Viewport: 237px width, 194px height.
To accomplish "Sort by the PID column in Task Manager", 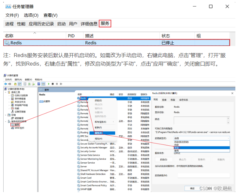I will click(x=75, y=36).
